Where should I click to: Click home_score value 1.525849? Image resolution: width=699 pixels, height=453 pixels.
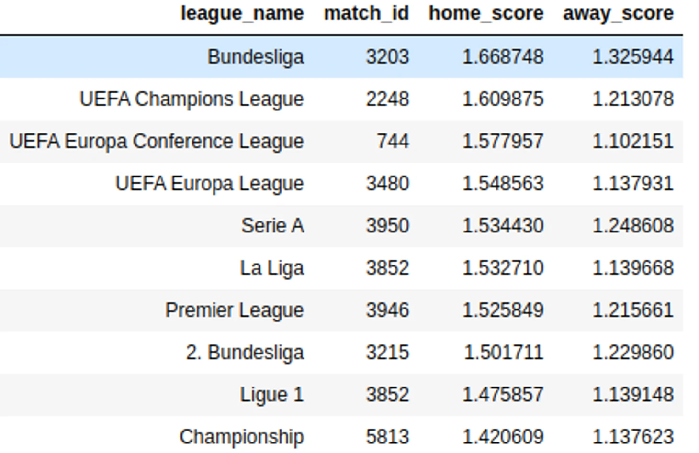(503, 310)
